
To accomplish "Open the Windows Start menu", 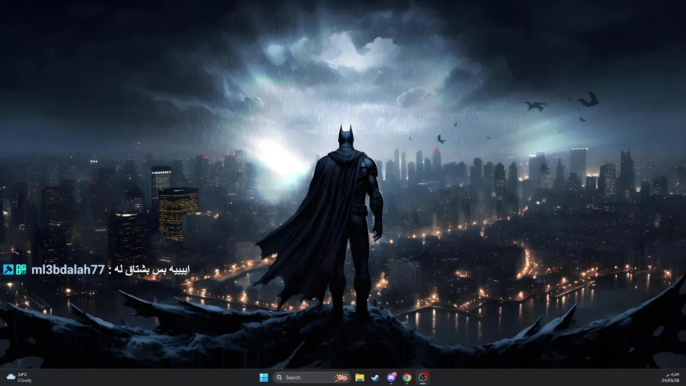I will [x=264, y=377].
